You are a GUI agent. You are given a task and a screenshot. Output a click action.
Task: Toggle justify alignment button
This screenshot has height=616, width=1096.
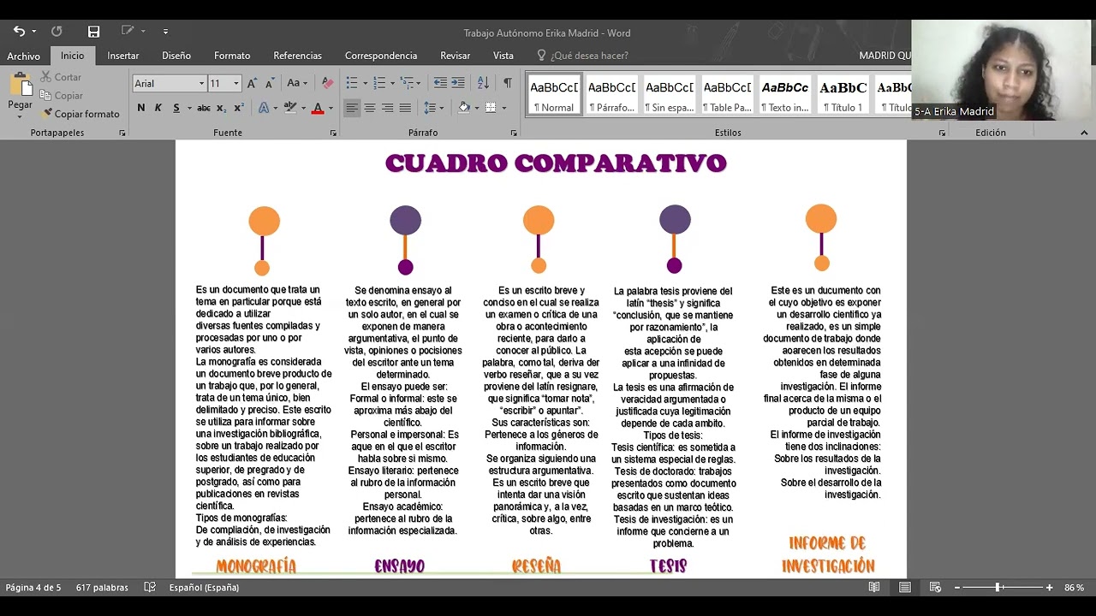(x=405, y=108)
